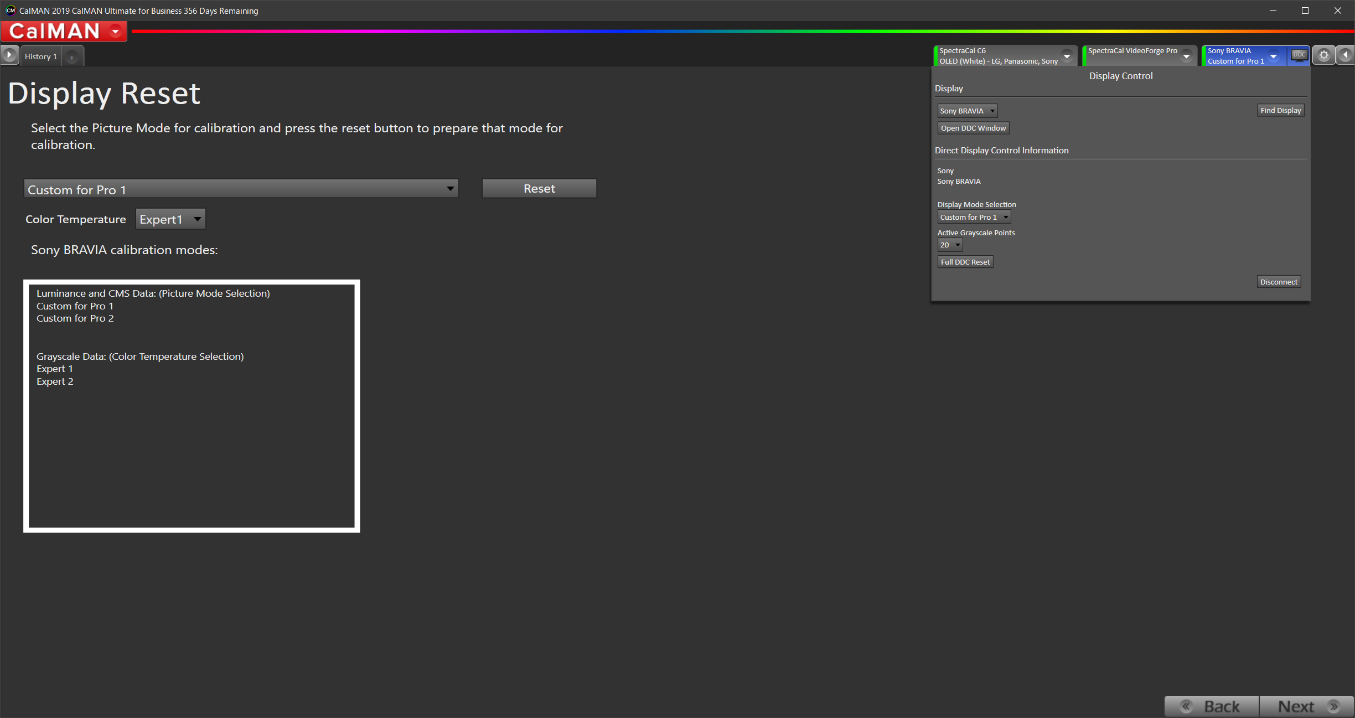Click the Display Reset page title
Screen dimensions: 1355x718
pos(104,93)
